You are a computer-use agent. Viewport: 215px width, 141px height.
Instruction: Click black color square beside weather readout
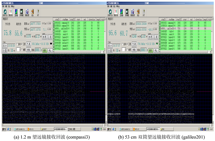point(51,44)
